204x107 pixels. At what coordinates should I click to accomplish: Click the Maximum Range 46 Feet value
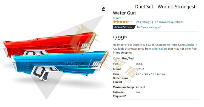point(140,87)
